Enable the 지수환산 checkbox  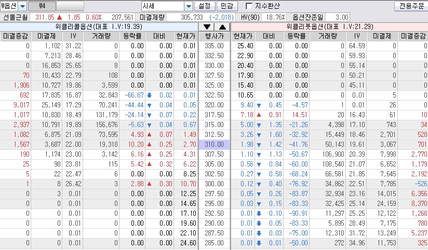(x=249, y=6)
